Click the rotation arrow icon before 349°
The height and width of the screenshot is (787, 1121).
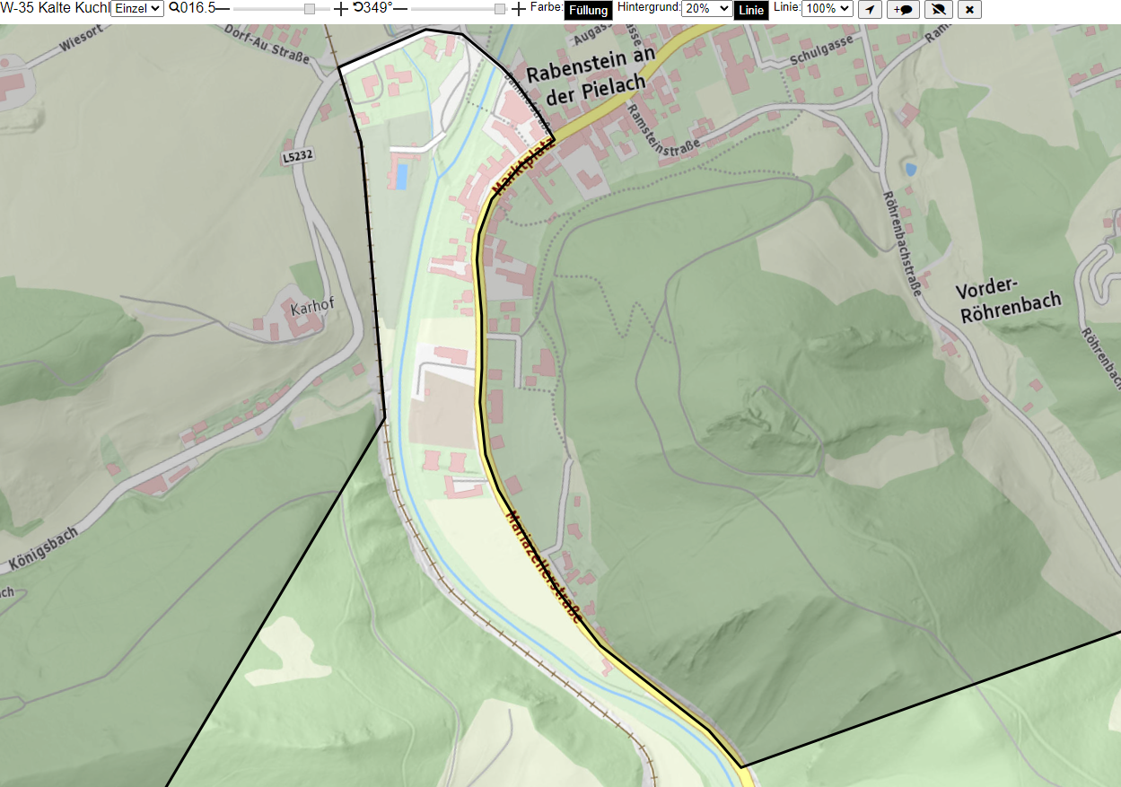(x=357, y=8)
